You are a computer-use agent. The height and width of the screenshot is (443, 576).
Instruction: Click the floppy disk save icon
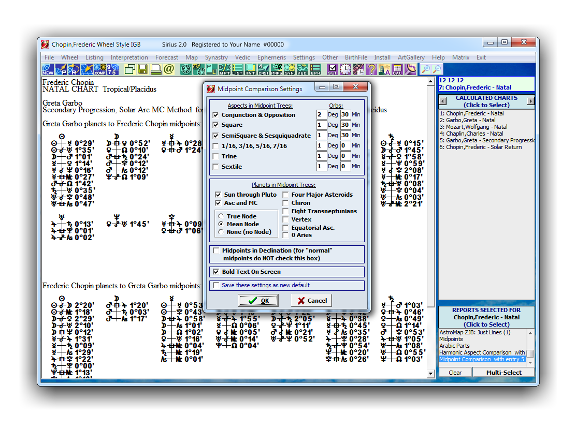click(x=143, y=69)
